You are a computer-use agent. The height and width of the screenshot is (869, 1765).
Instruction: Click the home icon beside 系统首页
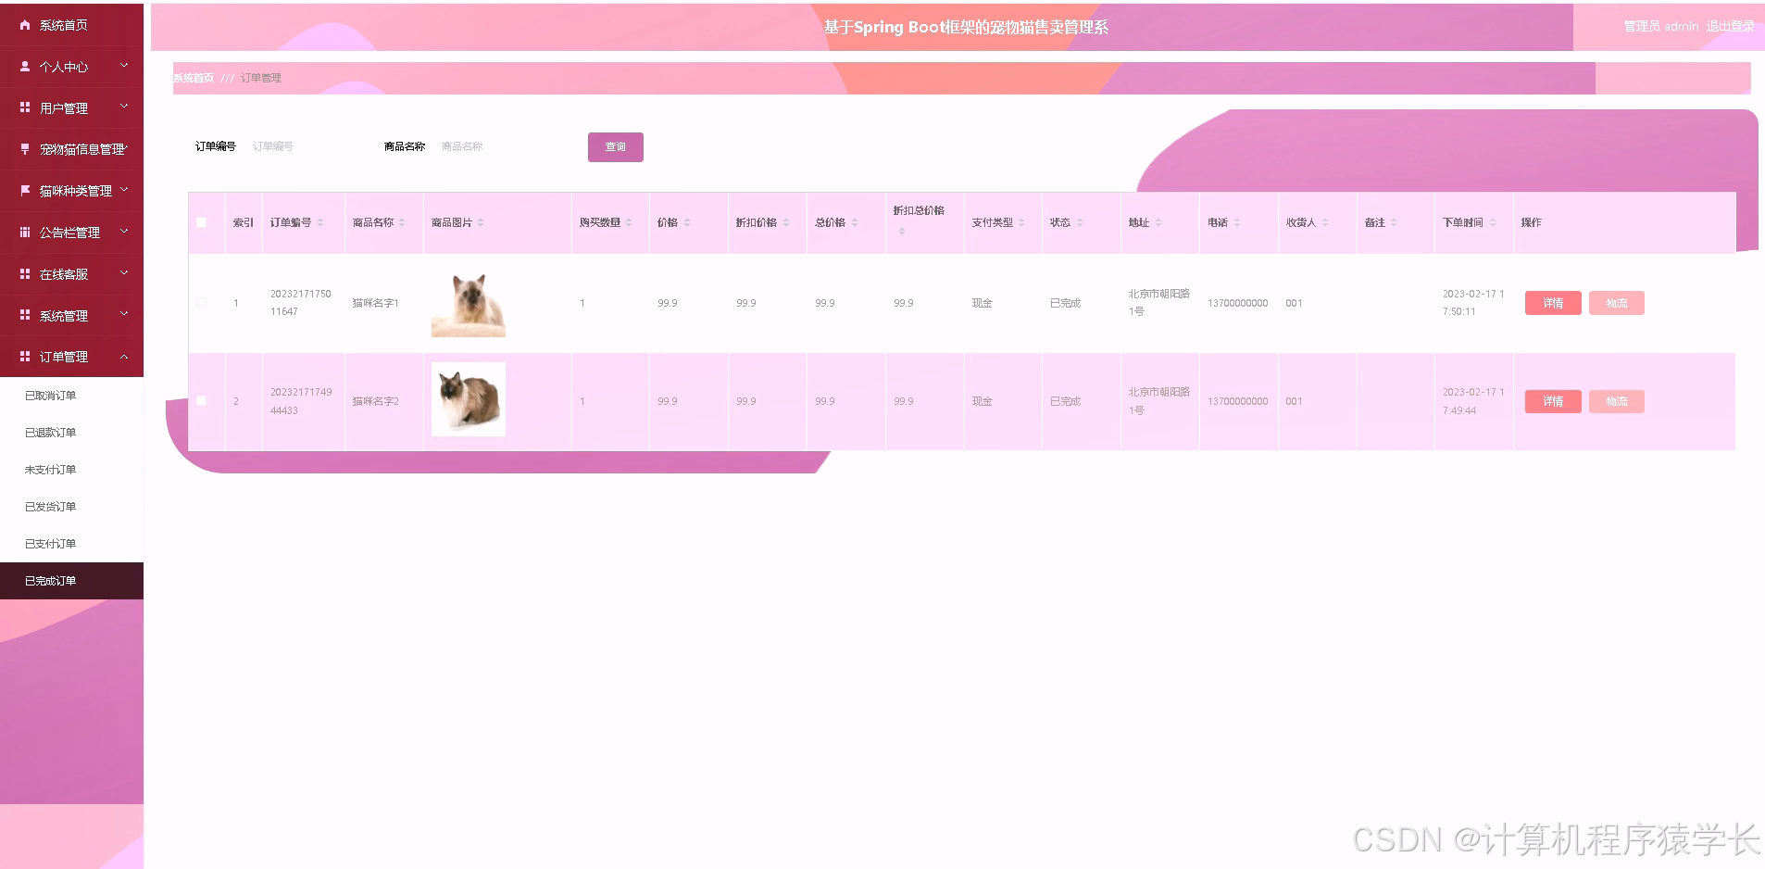click(25, 25)
